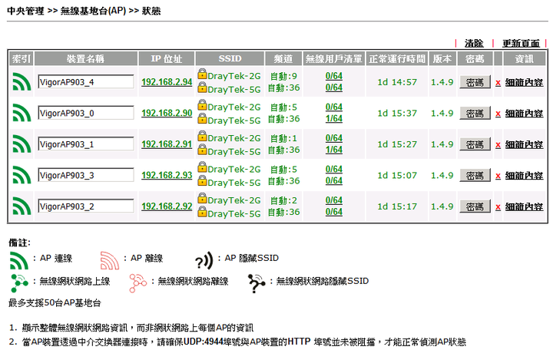Click the green Wi-Fi status icon for VigorAP903_0
The height and width of the screenshot is (350, 553).
pyautogui.click(x=22, y=113)
